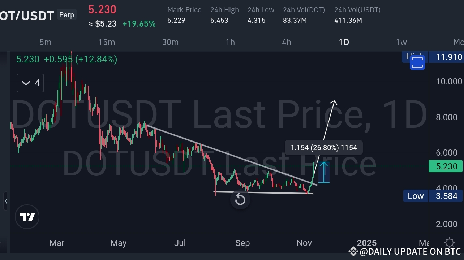This screenshot has height=260, width=464.
Task: Switch to the 5m timeframe
Action: pyautogui.click(x=45, y=42)
